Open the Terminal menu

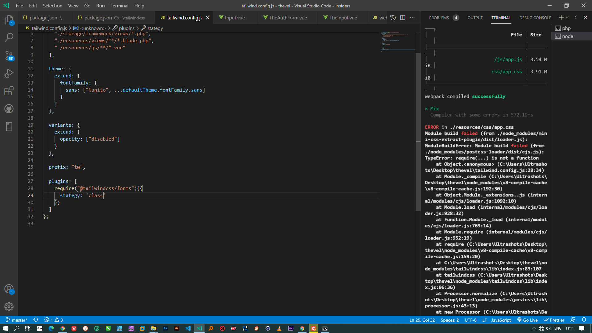pyautogui.click(x=119, y=6)
